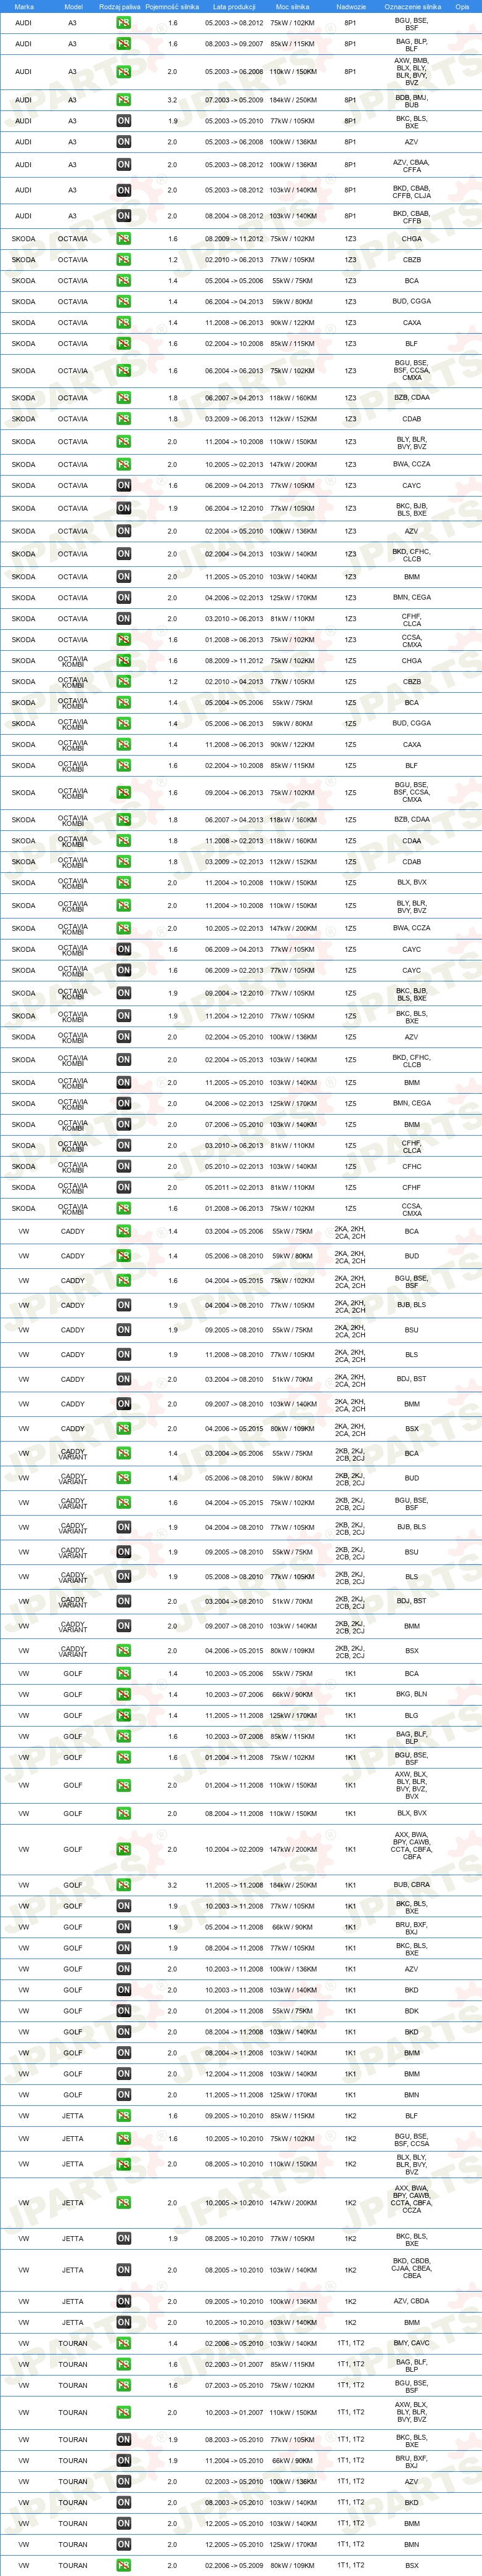Click the Marka column header
Screen dimensions: 482x2576
[x=24, y=6]
